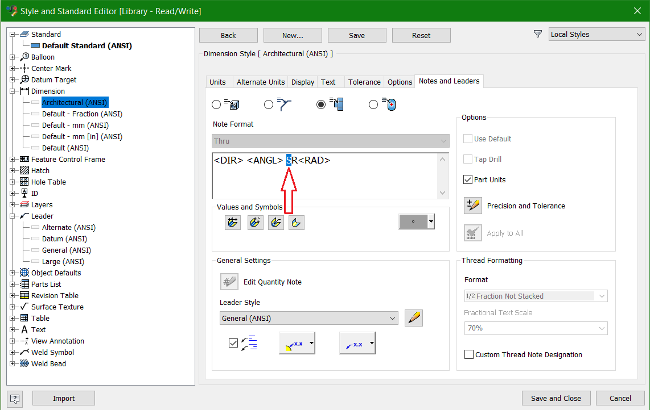Screen dimensions: 650x410
Task: Click the first Values and Symbols icon
Action: point(232,222)
